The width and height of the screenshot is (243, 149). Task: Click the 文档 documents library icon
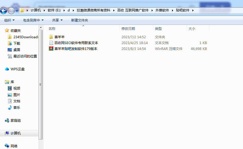10,101
